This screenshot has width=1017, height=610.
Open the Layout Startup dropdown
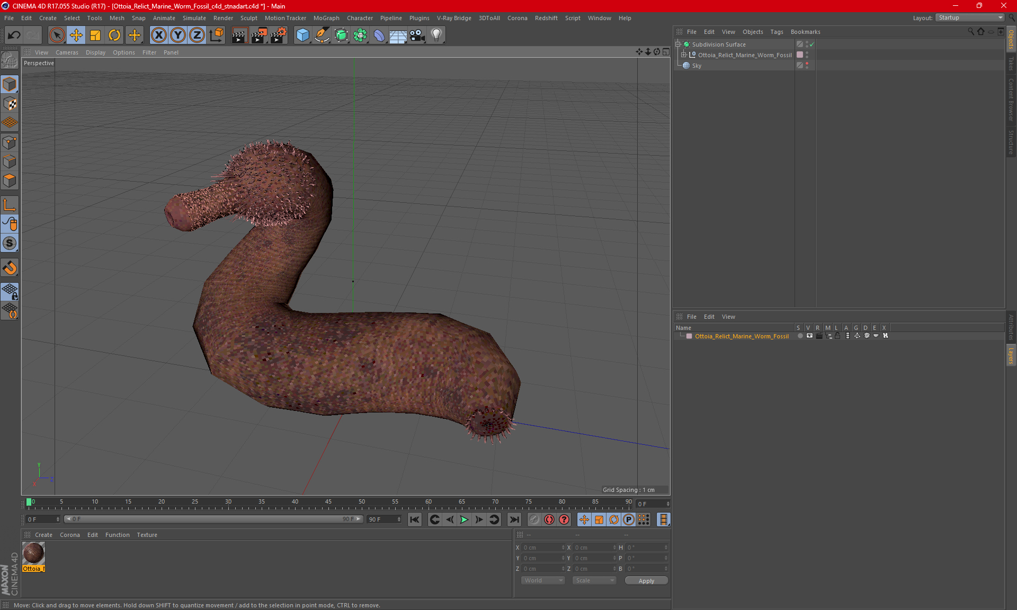[x=970, y=17]
